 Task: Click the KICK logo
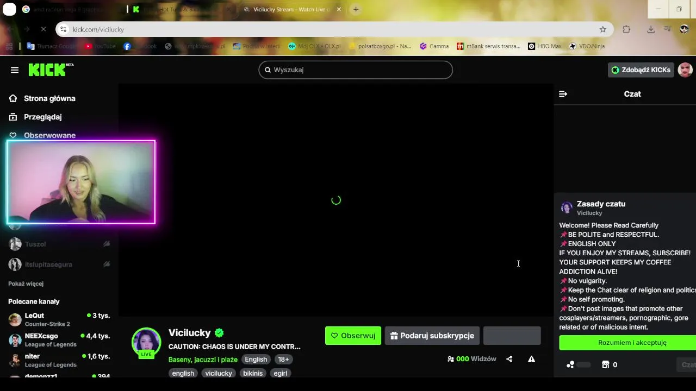51,70
